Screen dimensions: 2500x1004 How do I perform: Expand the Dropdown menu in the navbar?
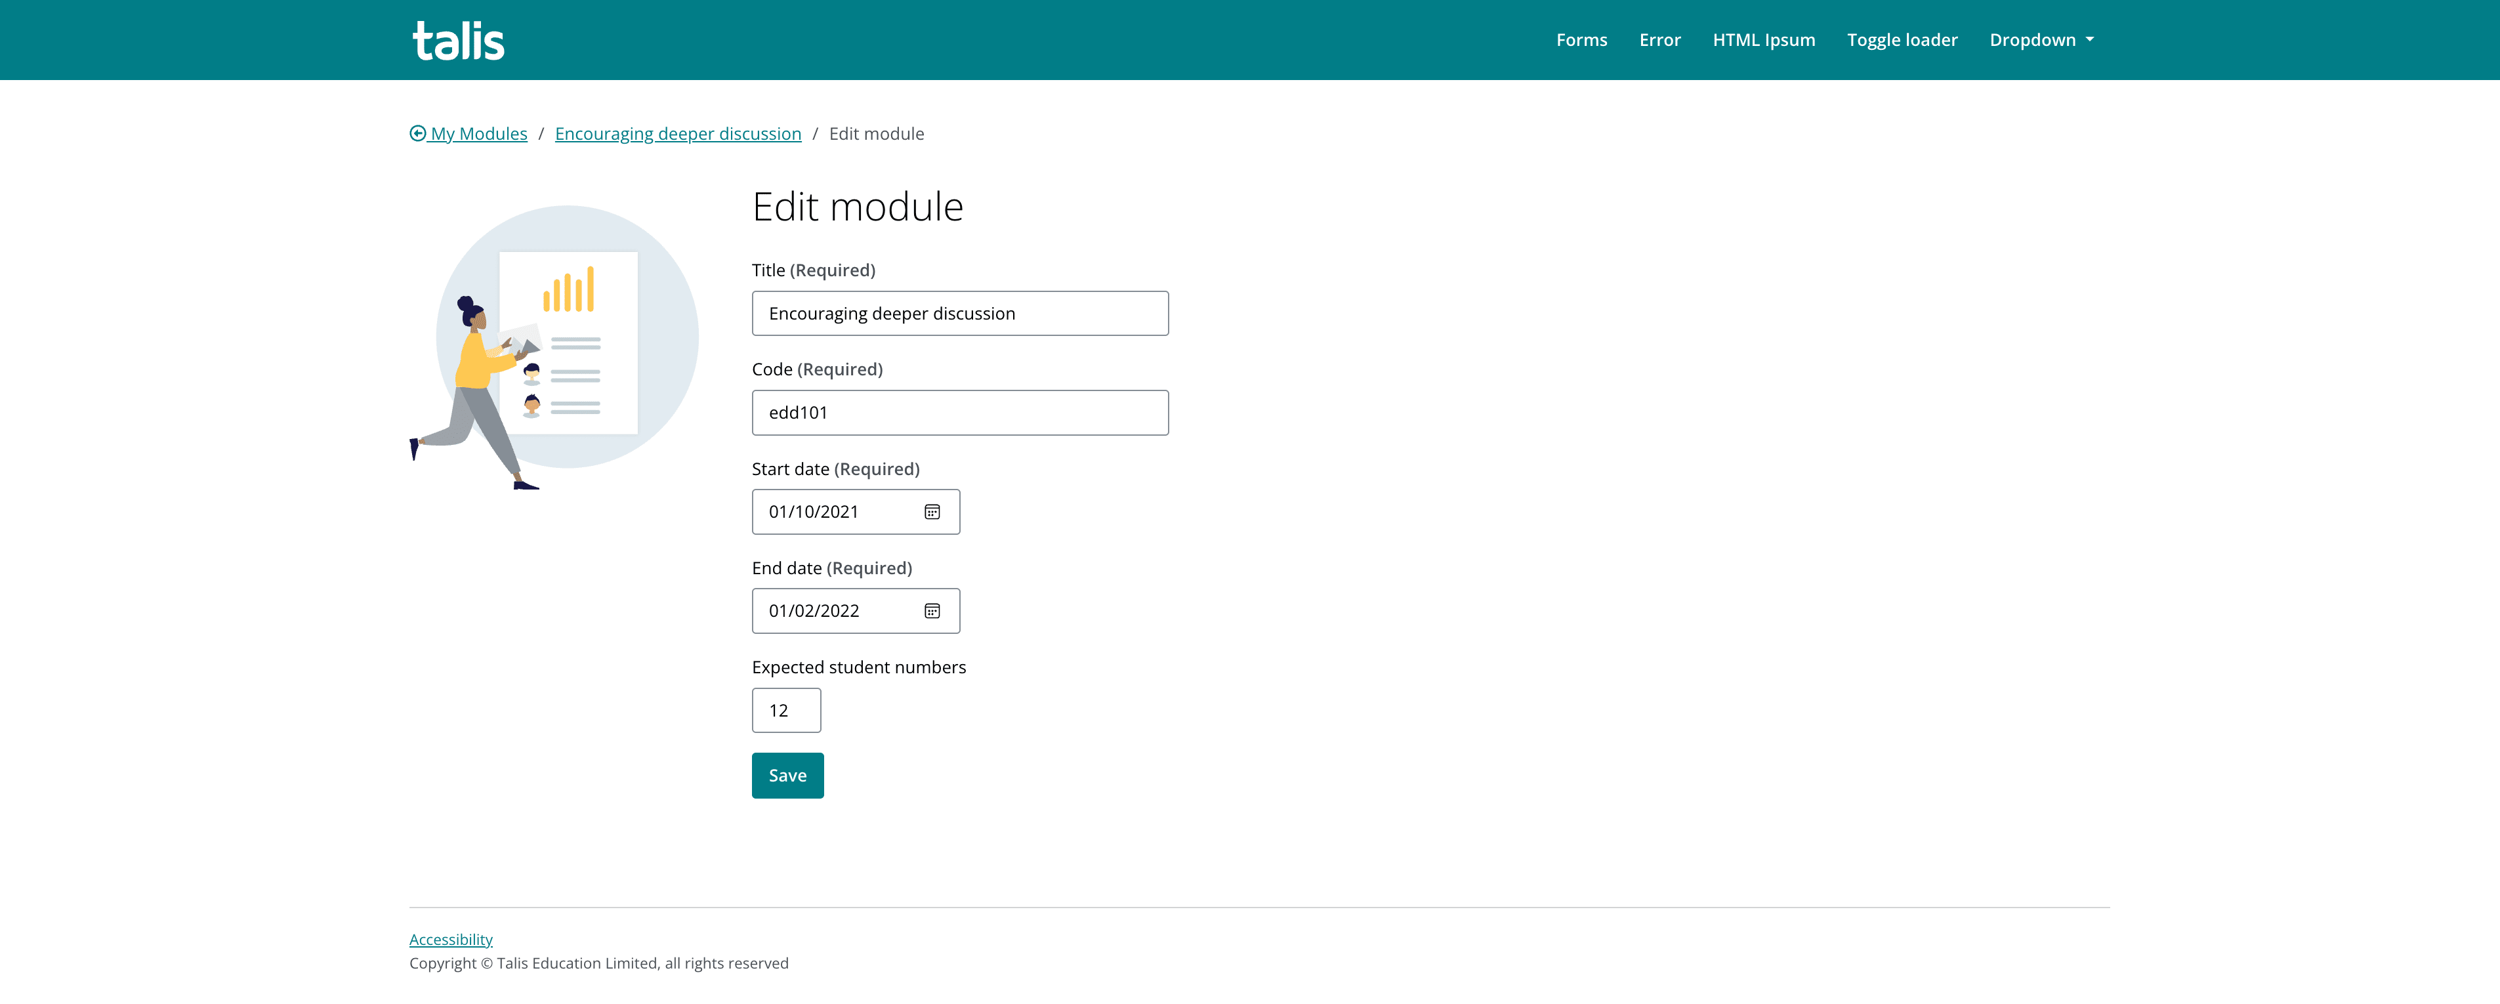tap(2041, 40)
